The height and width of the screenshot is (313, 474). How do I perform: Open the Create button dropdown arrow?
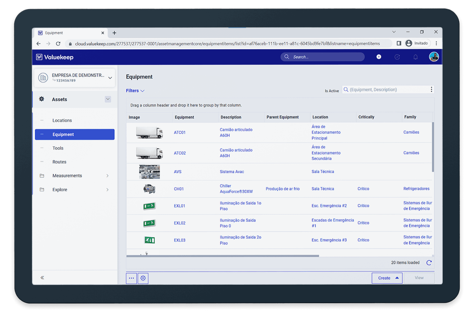[397, 278]
